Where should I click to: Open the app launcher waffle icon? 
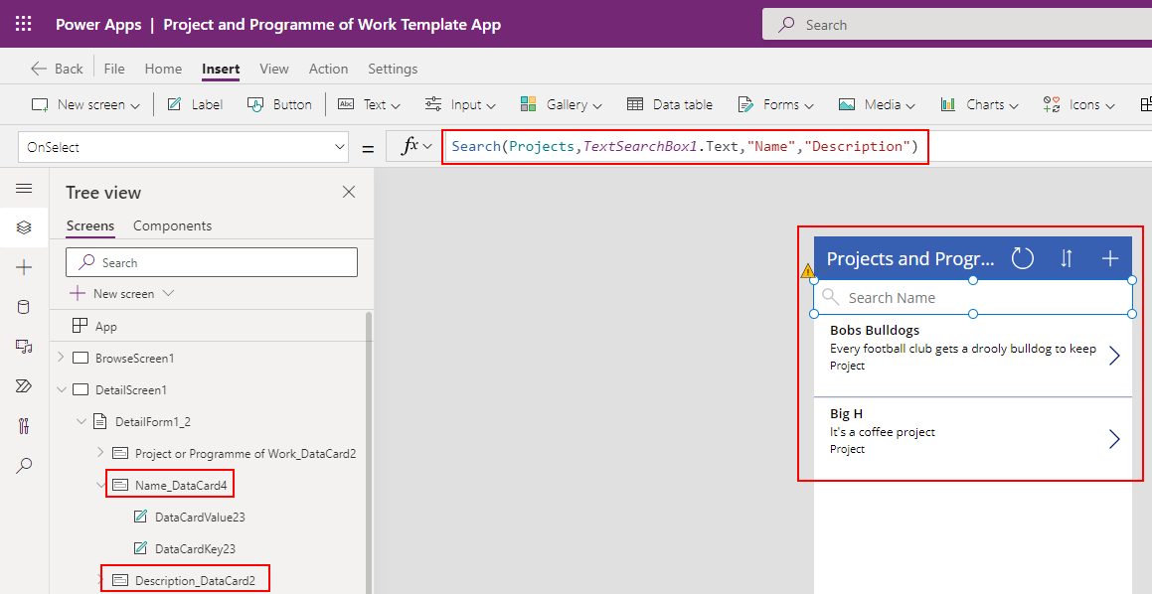tap(24, 24)
